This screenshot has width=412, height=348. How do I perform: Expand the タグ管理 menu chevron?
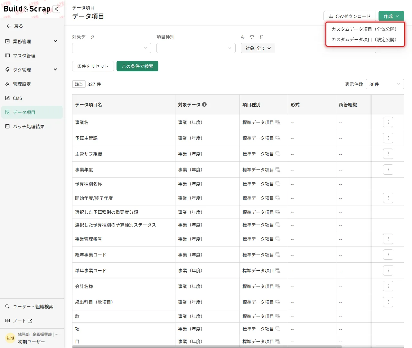tap(55, 70)
